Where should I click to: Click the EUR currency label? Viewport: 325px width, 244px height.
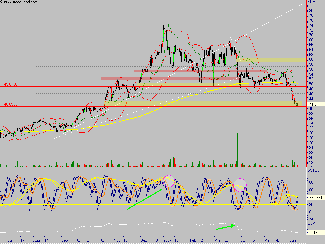(311, 2)
